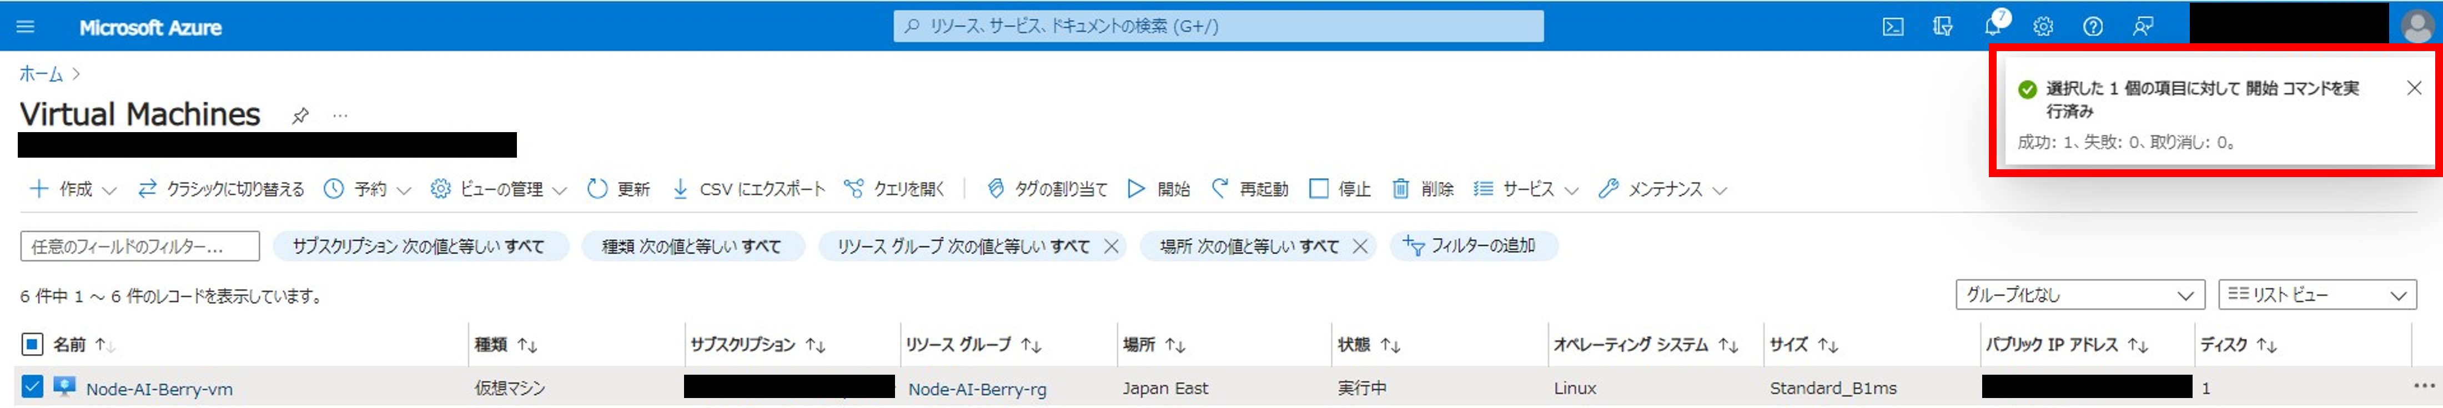This screenshot has width=2443, height=408.
Task: Open the row ellipsis menu for Node-AI-Berry-vm
Action: tap(2424, 386)
